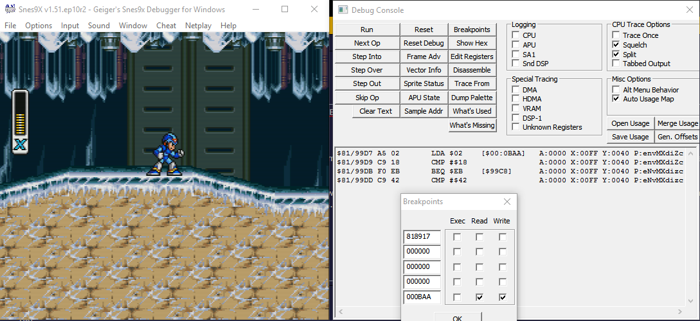The width and height of the screenshot is (700, 321).
Task: Click the Dump Palette button
Action: (472, 97)
